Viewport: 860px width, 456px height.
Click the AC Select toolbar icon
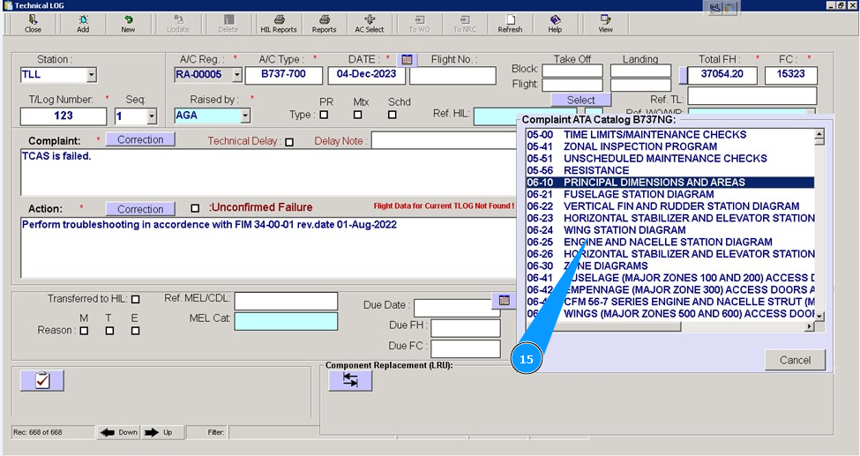tap(369, 24)
